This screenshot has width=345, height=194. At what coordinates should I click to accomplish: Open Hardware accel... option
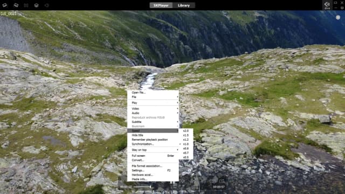point(153,175)
